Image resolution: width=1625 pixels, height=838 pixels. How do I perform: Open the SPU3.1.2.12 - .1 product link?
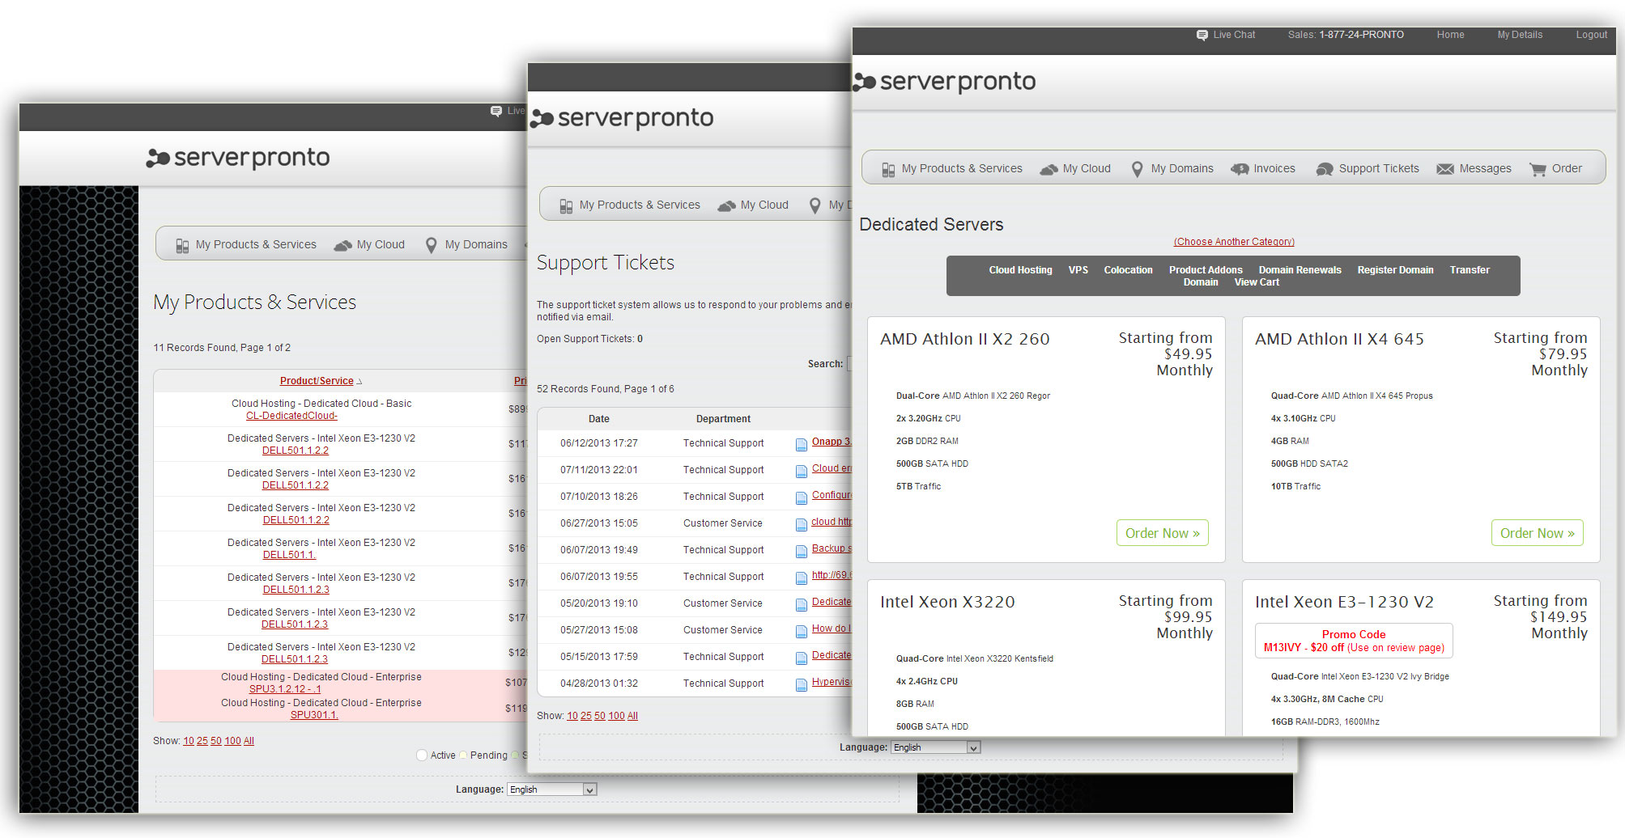285,689
